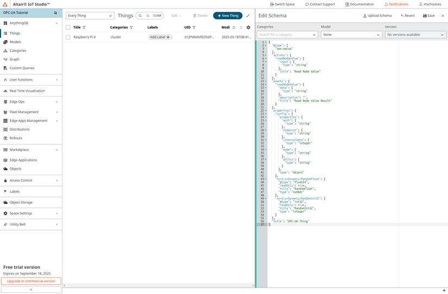Open the Model dropdown showing None
This screenshot has width=448, height=294.
[x=351, y=35]
